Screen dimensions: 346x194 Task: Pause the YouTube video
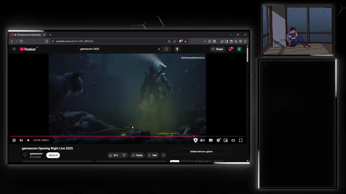(x=14, y=140)
